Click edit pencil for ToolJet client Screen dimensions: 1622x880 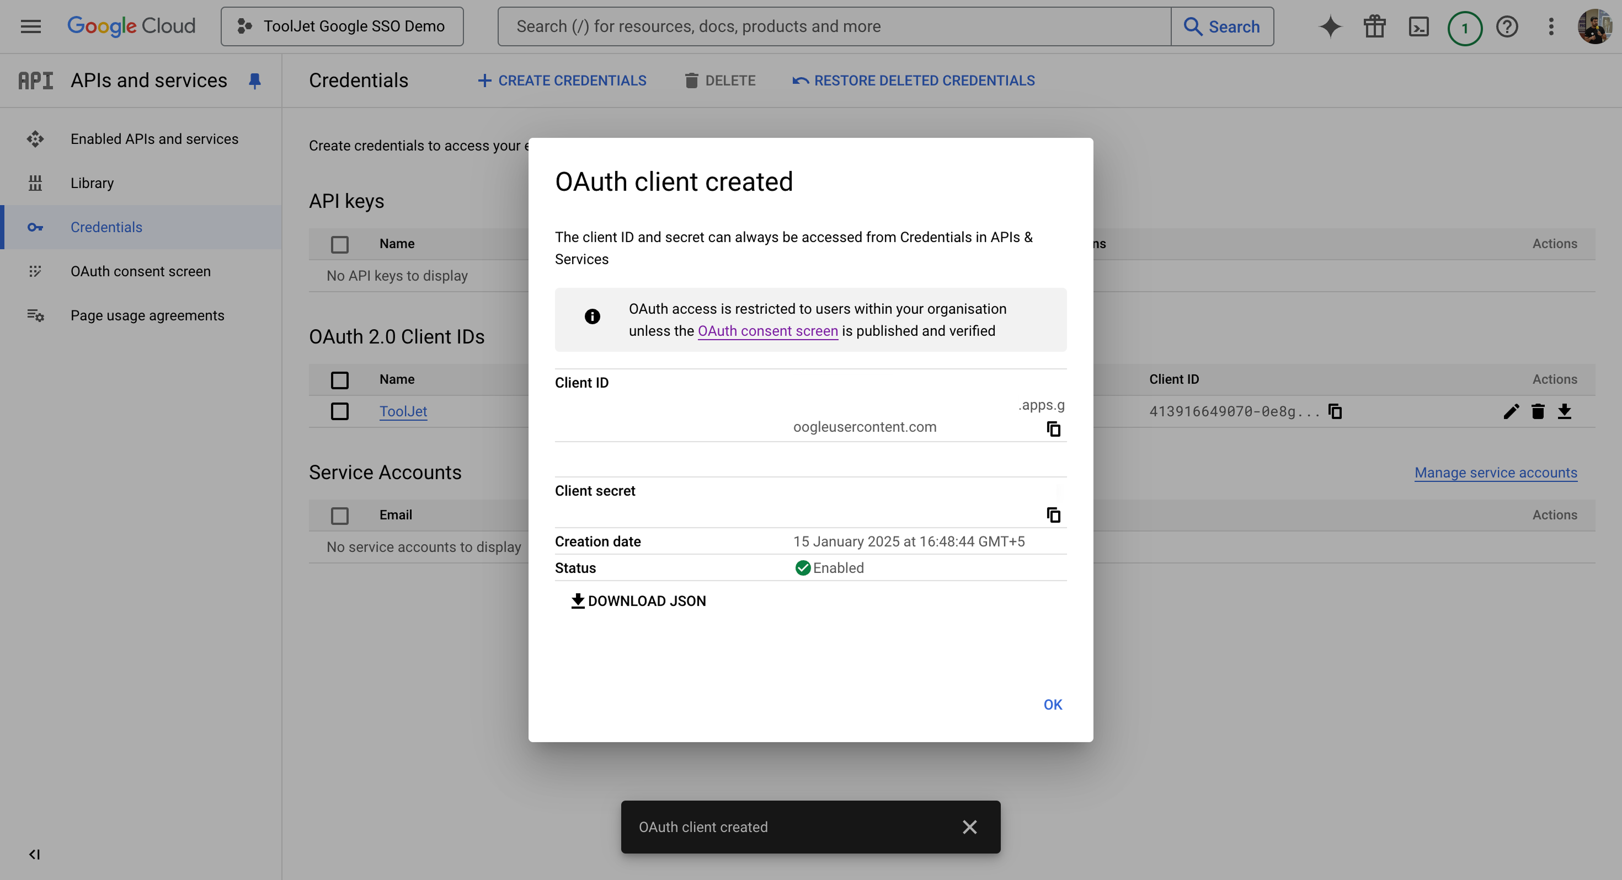point(1511,411)
